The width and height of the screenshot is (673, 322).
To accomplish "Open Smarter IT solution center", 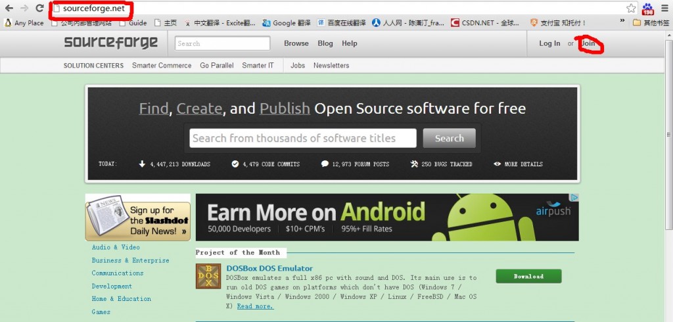I will [258, 66].
